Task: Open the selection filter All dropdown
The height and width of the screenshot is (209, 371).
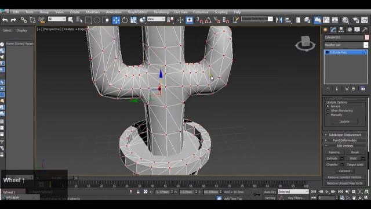Action: 57,19
